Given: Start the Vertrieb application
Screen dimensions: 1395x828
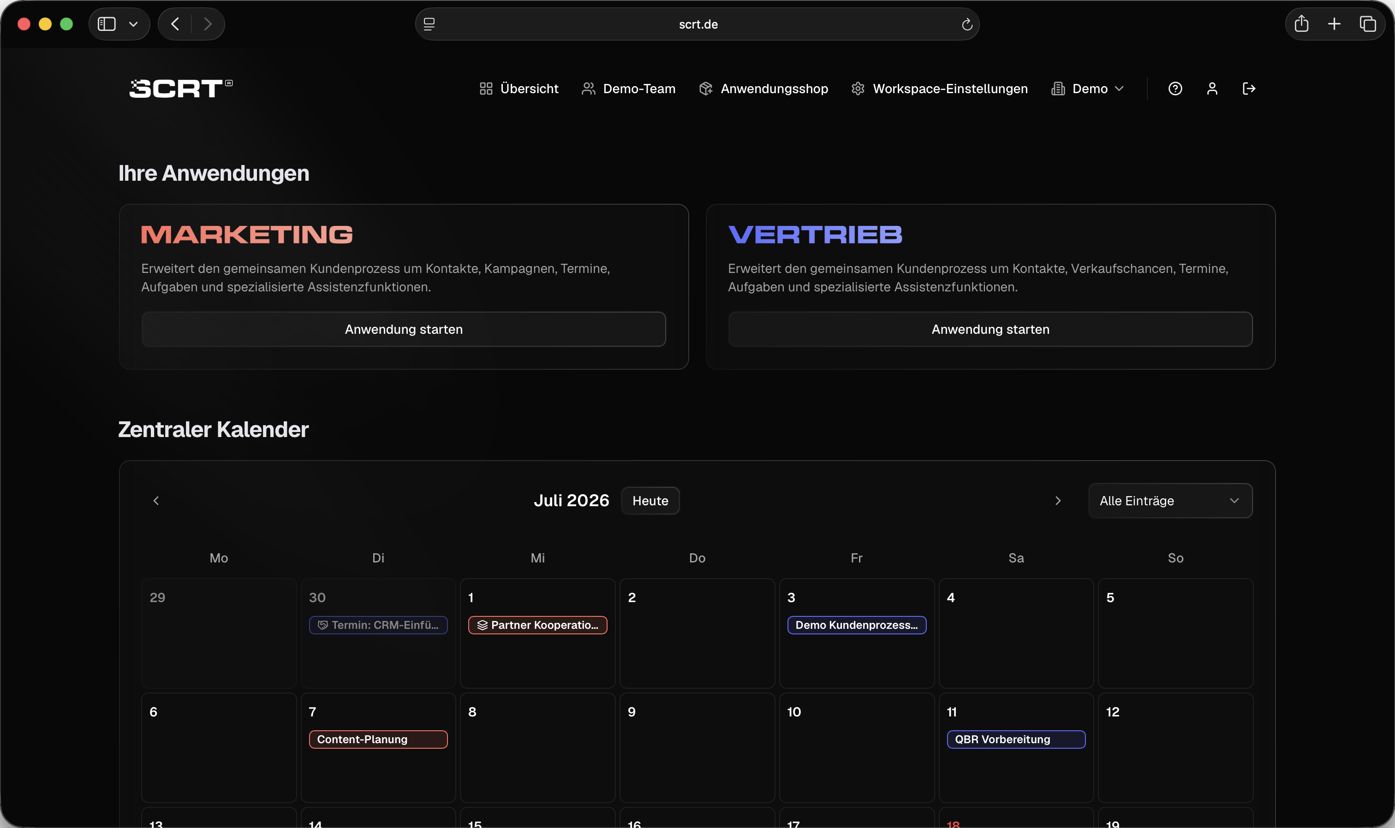Looking at the screenshot, I should point(990,329).
